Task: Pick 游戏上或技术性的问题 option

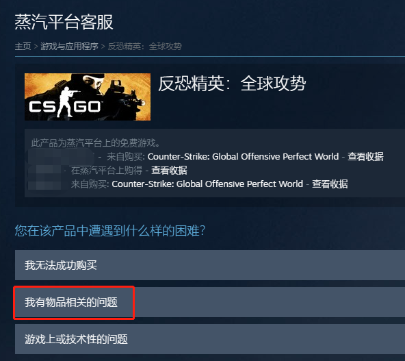Action: click(x=210, y=339)
